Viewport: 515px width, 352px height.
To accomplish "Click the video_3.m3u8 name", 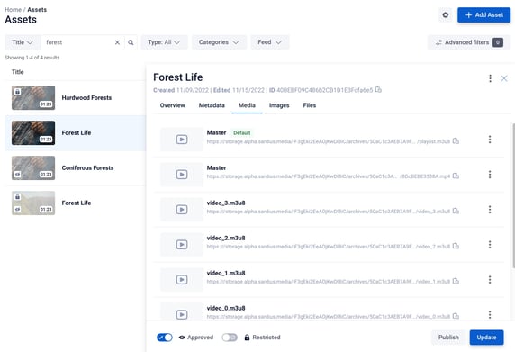I will [x=226, y=203].
